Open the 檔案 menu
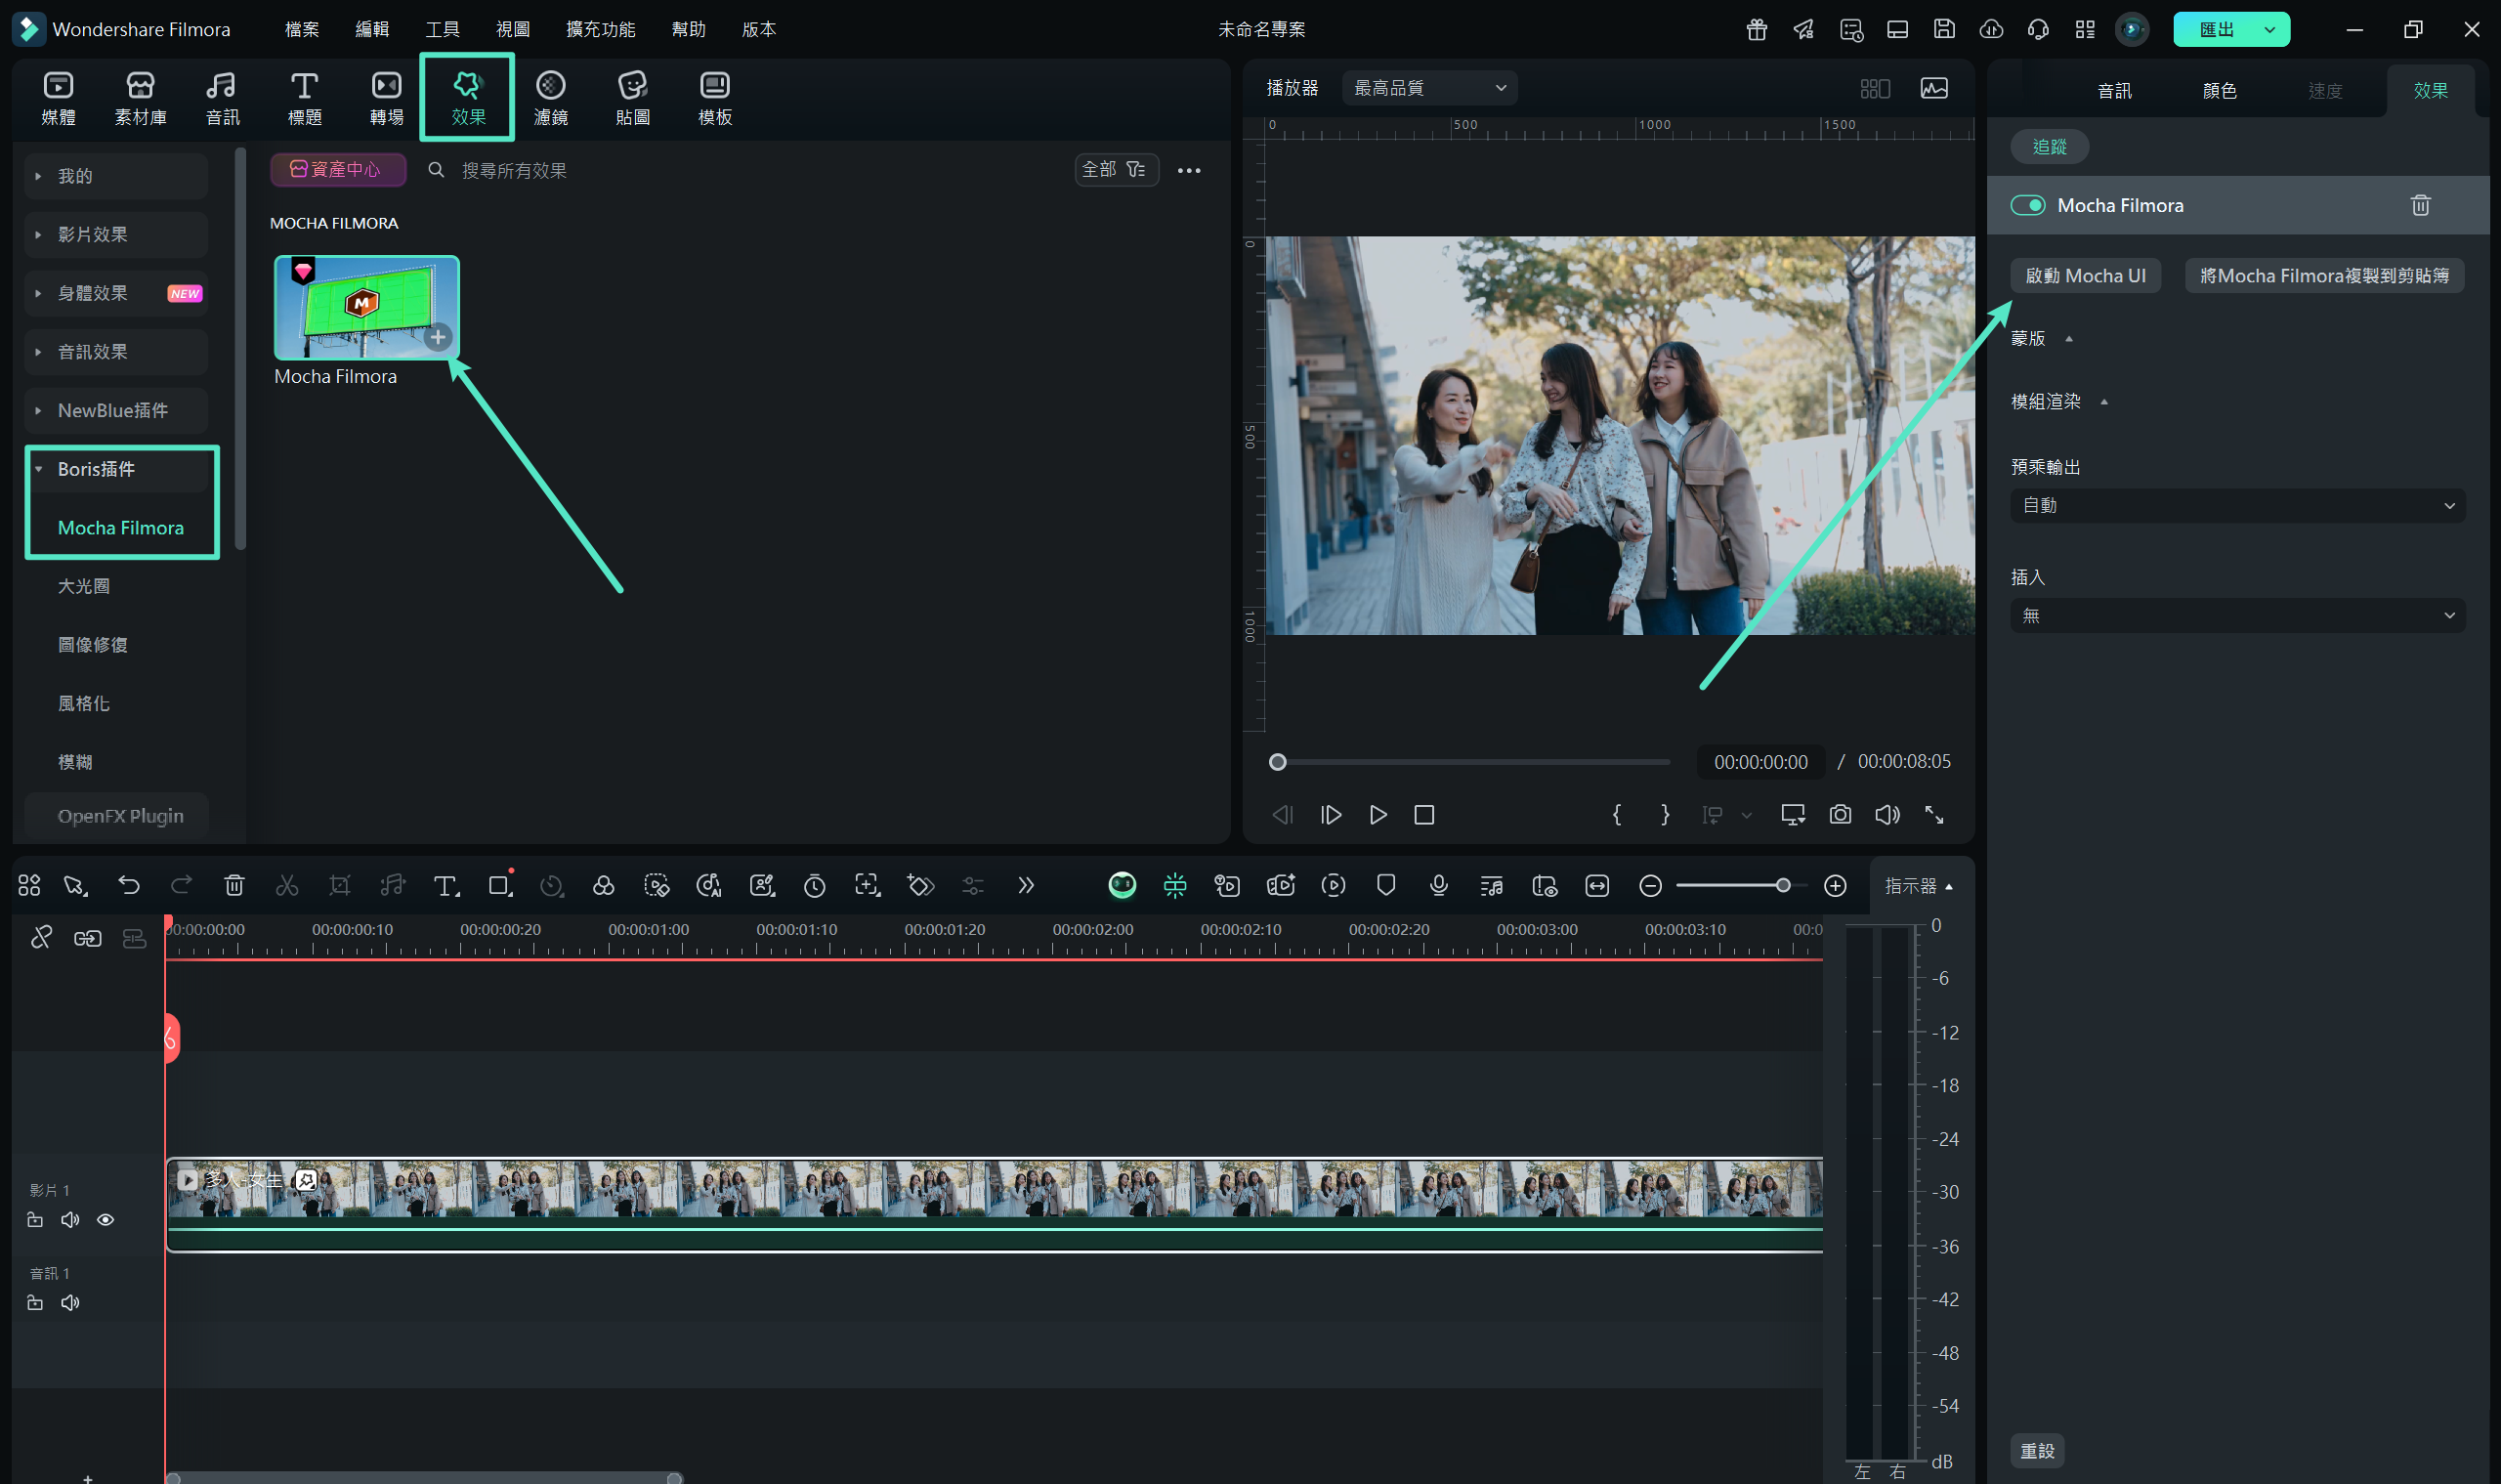Image resolution: width=2501 pixels, height=1484 pixels. (301, 29)
